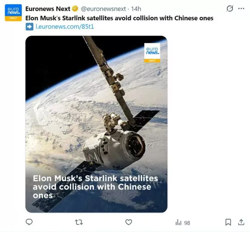Open analytics via the bar chart icon

coord(178,222)
